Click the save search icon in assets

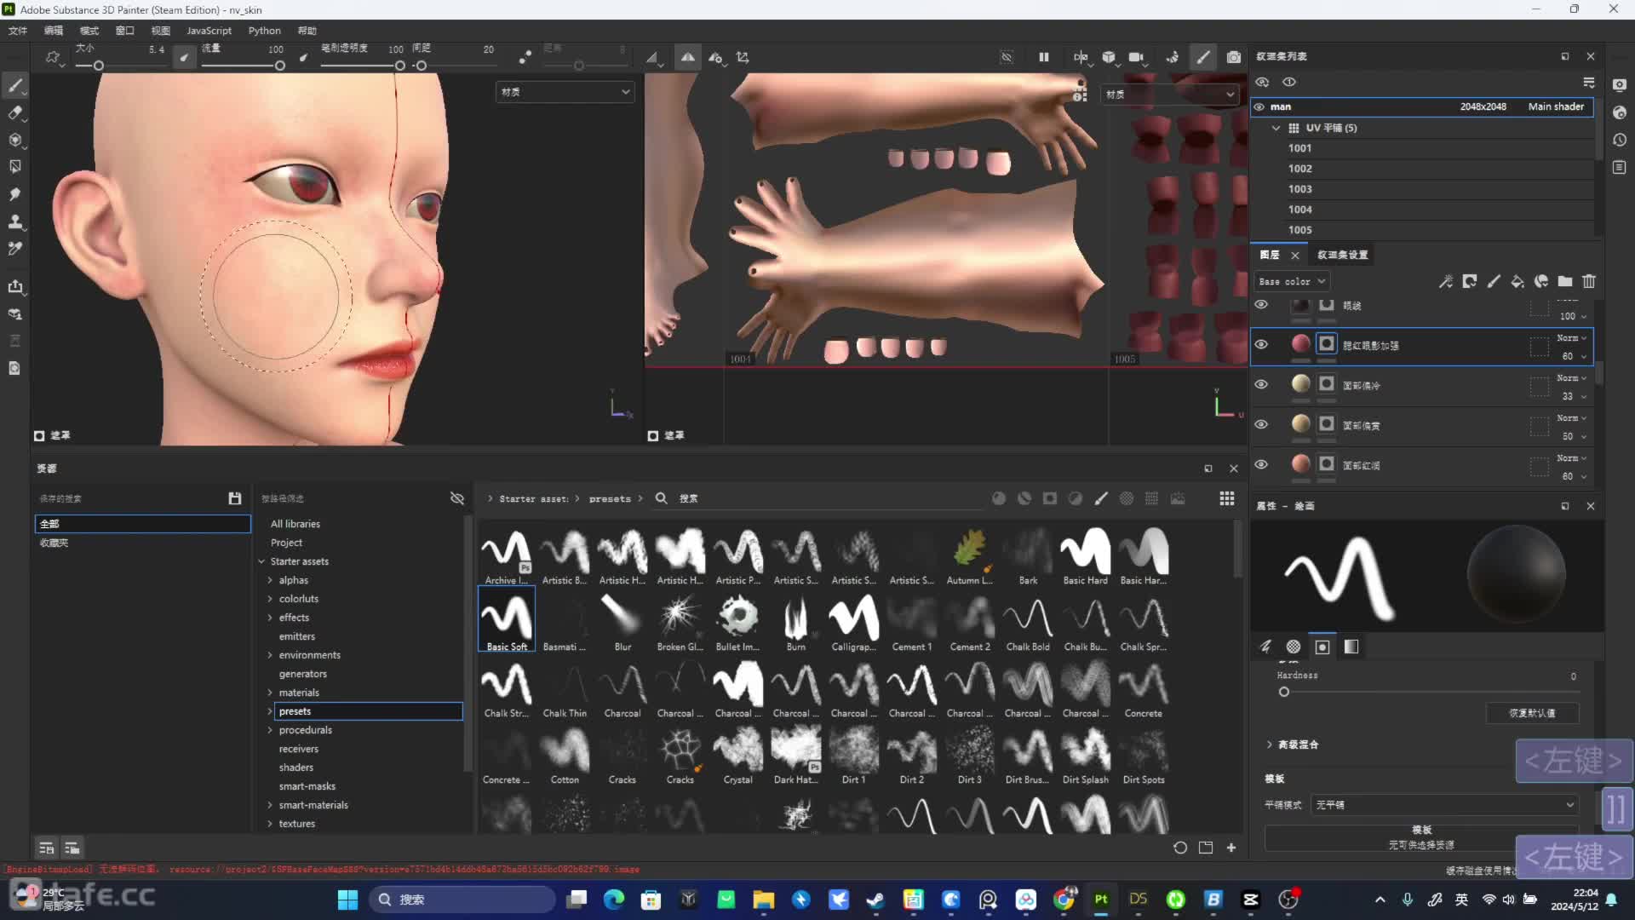235,498
